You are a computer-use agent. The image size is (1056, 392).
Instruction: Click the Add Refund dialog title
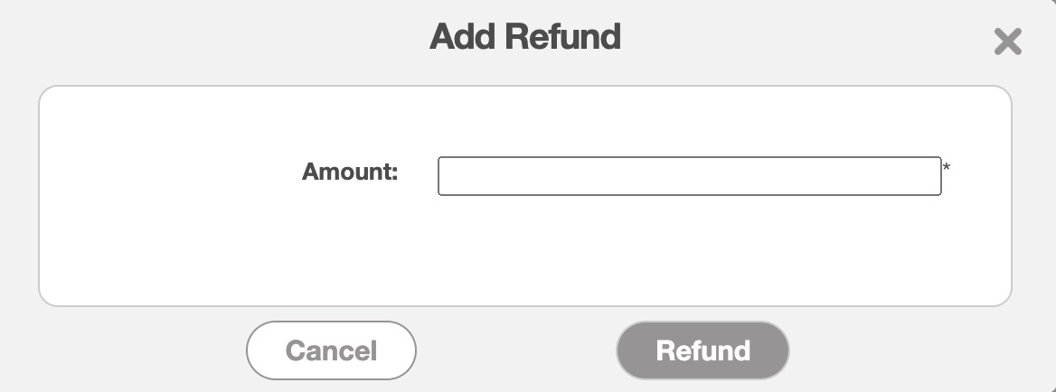click(x=525, y=37)
